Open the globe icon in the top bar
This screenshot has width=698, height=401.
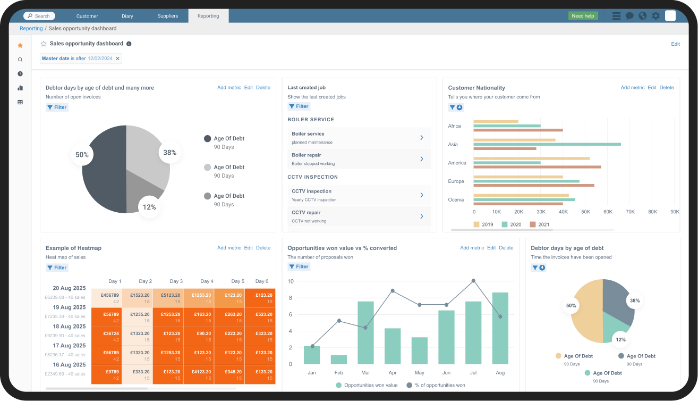[642, 16]
